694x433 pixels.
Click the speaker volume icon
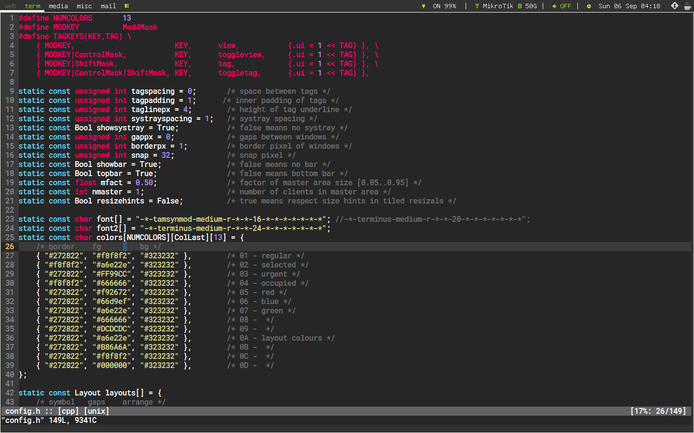[554, 6]
